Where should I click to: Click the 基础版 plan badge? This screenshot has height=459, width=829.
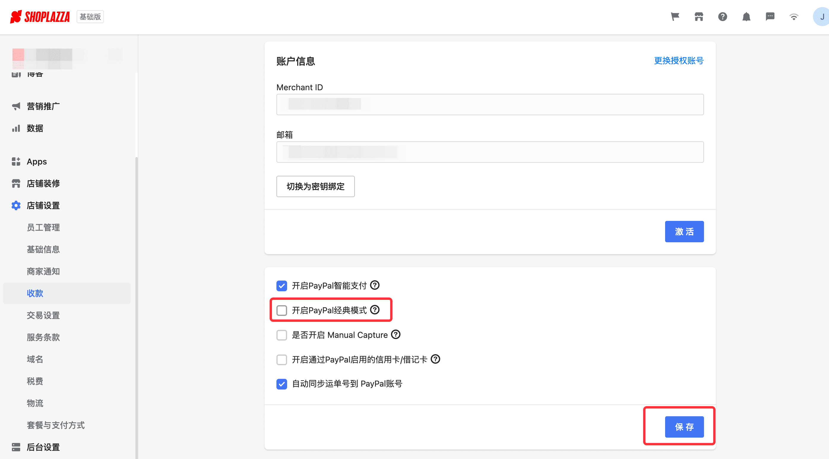(x=90, y=17)
